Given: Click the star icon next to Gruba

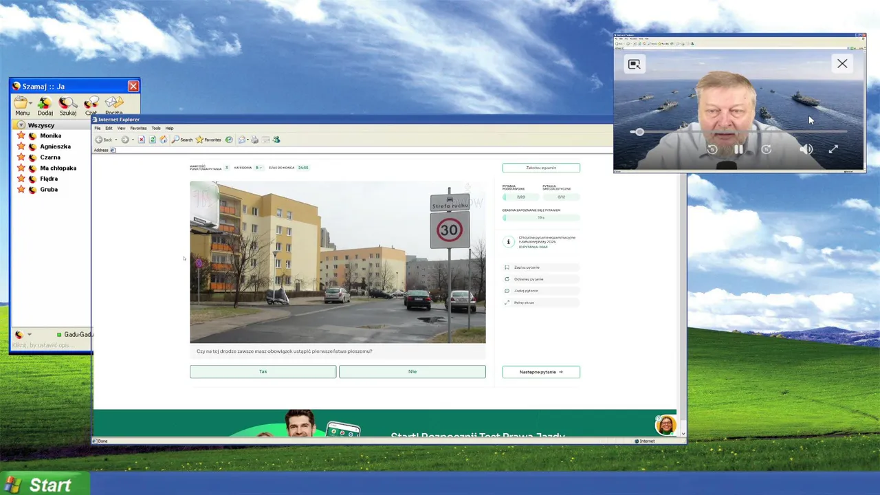Looking at the screenshot, I should pyautogui.click(x=21, y=189).
